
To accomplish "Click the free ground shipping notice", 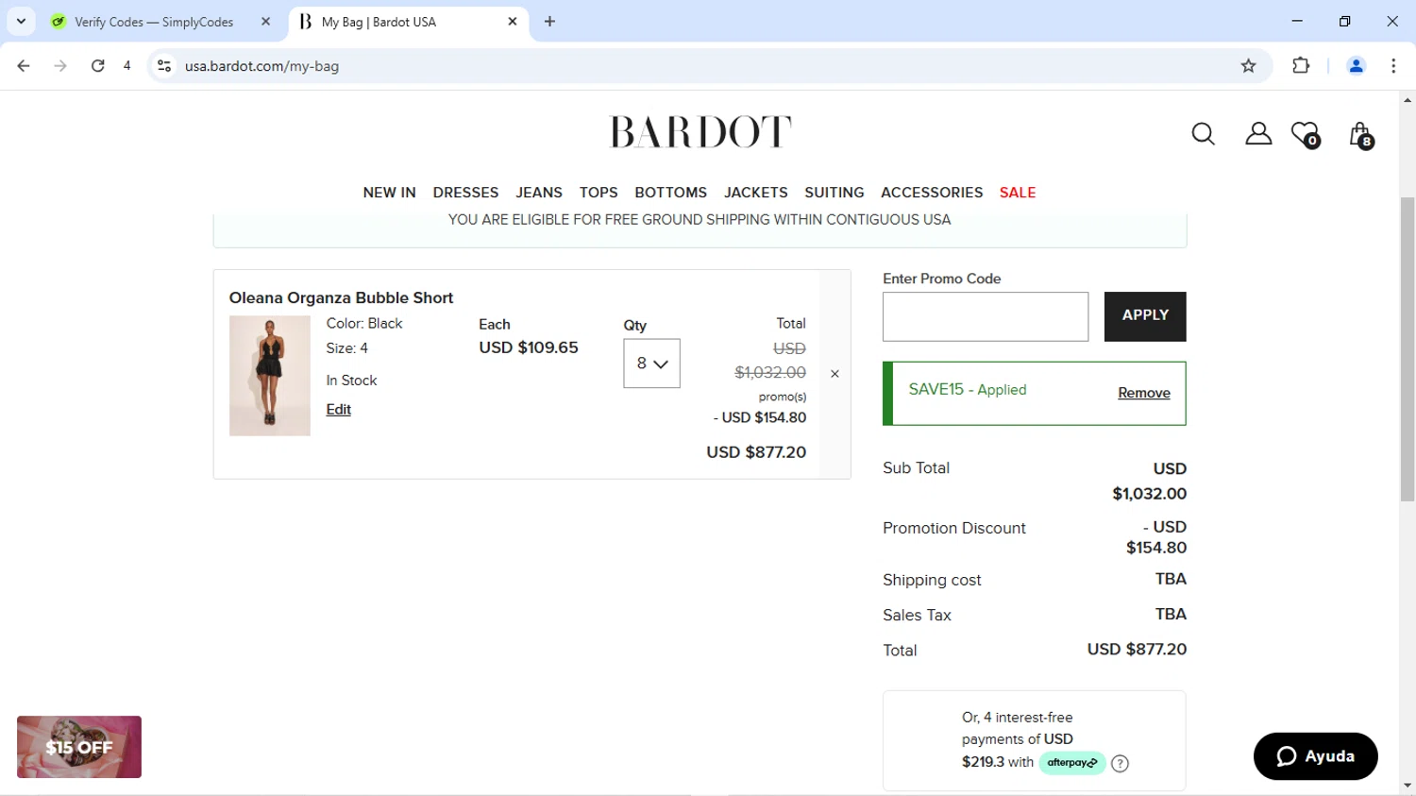I will point(700,220).
